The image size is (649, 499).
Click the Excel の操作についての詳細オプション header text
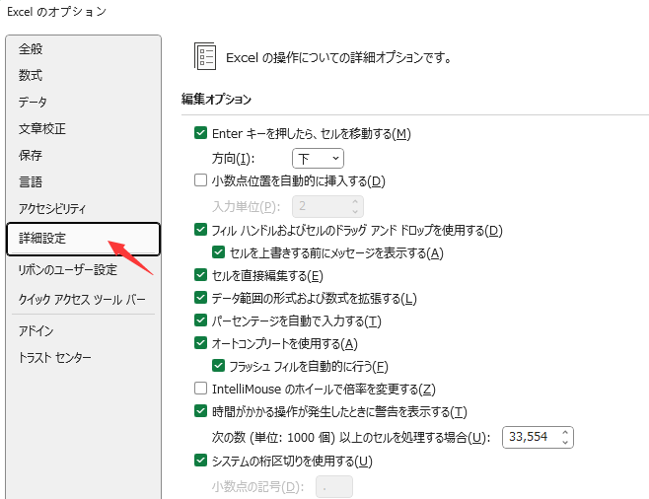(x=338, y=57)
